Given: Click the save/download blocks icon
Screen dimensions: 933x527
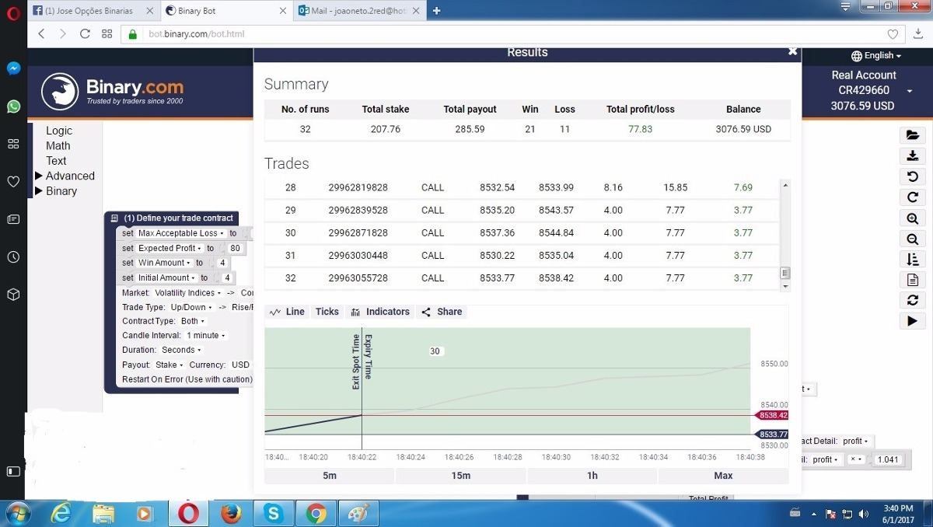Looking at the screenshot, I should (912, 156).
